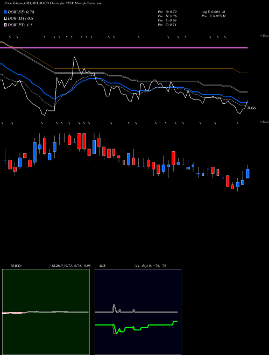Click the 0.66 price label on chart
The width and height of the screenshot is (269, 355).
[x=252, y=108]
